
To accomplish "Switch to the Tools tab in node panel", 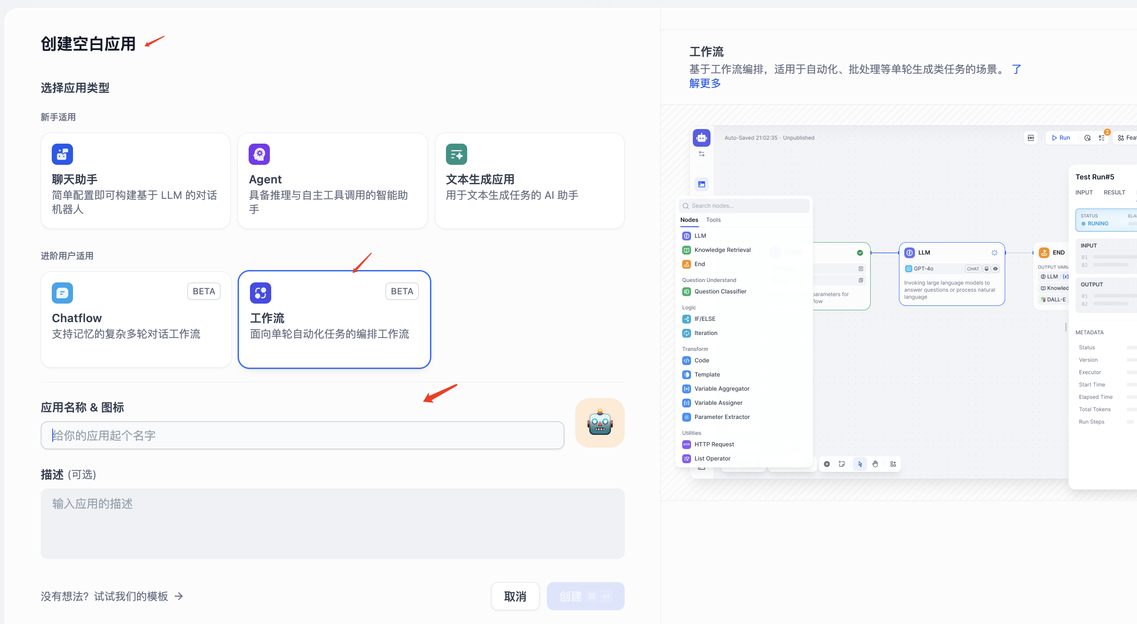I will click(x=713, y=220).
